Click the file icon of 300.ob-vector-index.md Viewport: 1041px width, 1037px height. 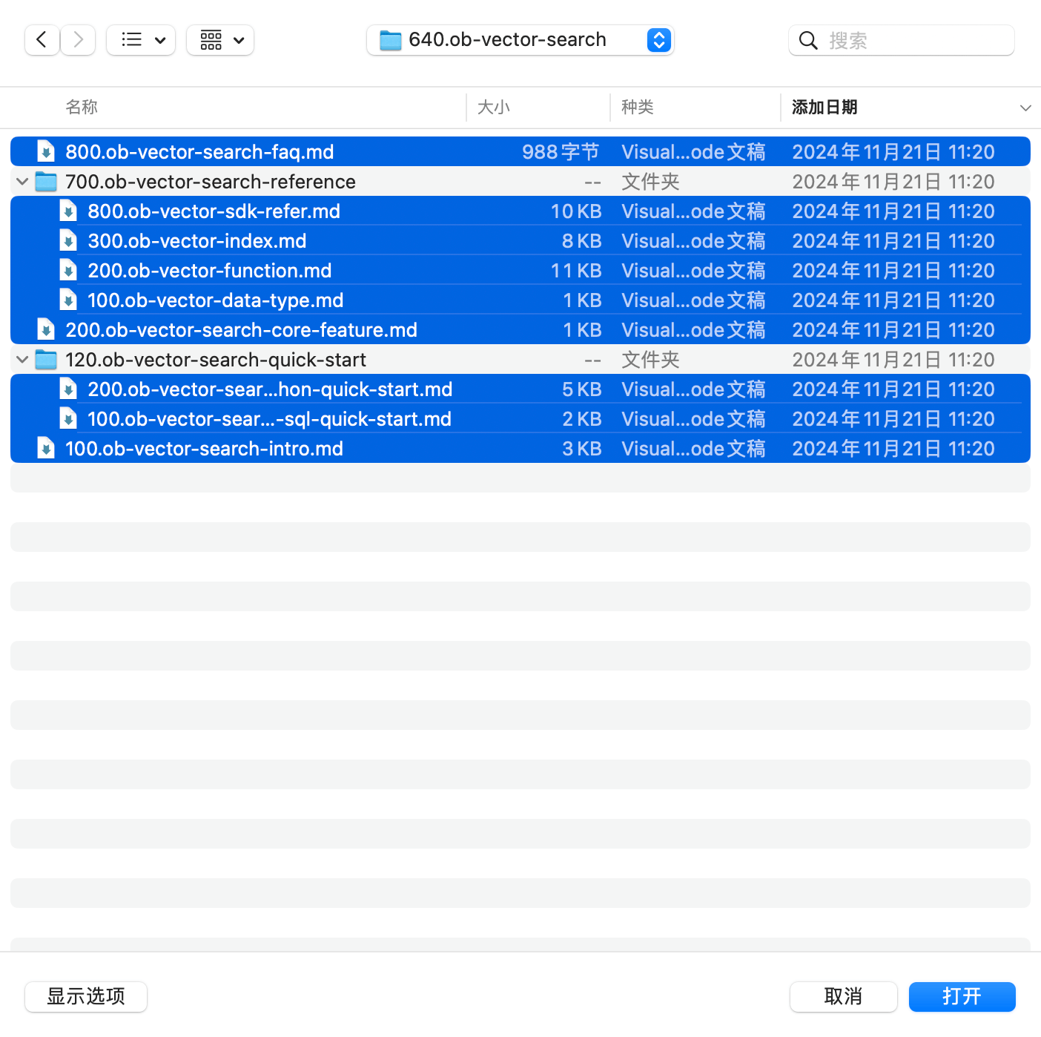point(68,241)
